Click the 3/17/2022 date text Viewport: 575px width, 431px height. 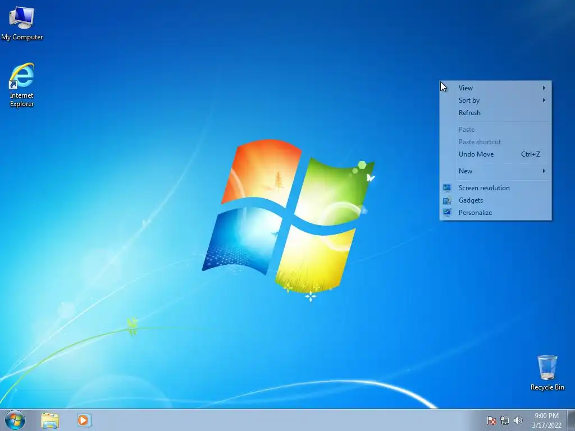(x=546, y=425)
